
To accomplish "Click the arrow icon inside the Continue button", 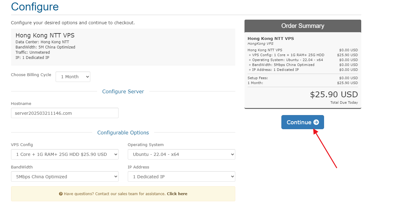I will coord(316,122).
